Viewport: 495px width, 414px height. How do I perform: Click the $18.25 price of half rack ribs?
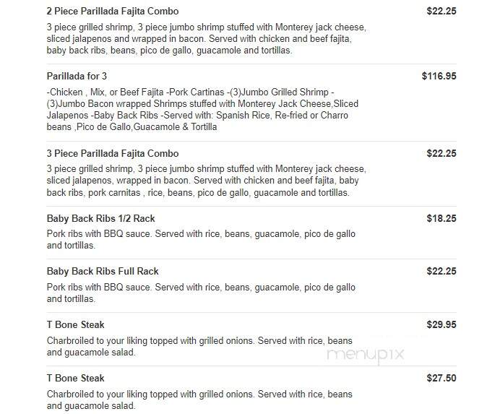coord(442,218)
